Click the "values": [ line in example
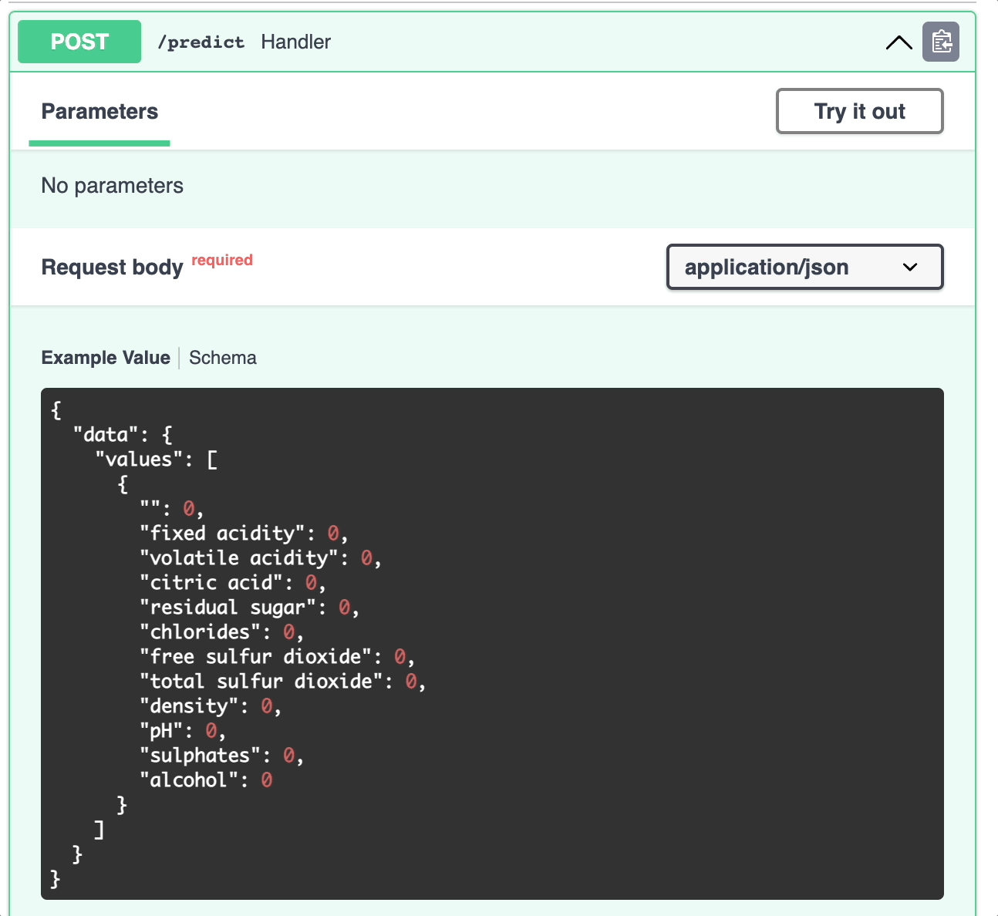Image resolution: width=998 pixels, height=916 pixels. point(157,460)
